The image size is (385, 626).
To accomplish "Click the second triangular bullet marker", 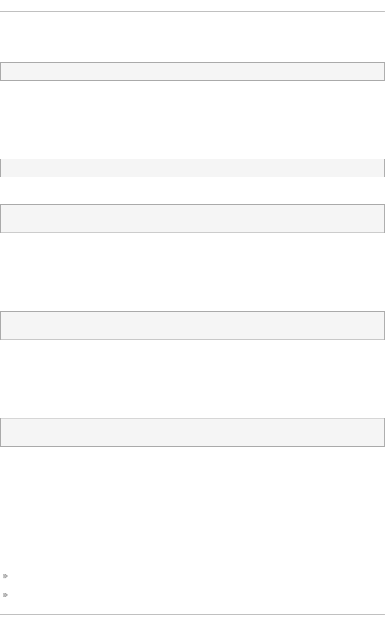I will tap(5, 595).
